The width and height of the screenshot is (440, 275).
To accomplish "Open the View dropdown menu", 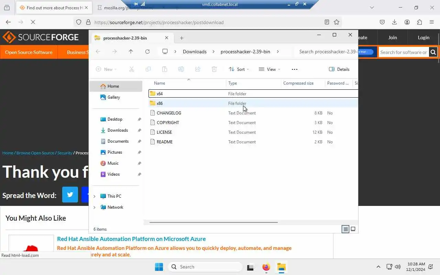I will click(x=269, y=69).
